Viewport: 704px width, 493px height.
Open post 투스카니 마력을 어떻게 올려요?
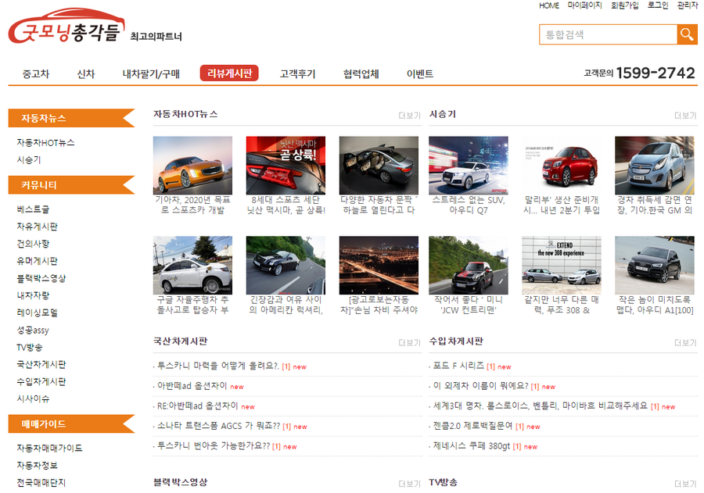tap(218, 366)
